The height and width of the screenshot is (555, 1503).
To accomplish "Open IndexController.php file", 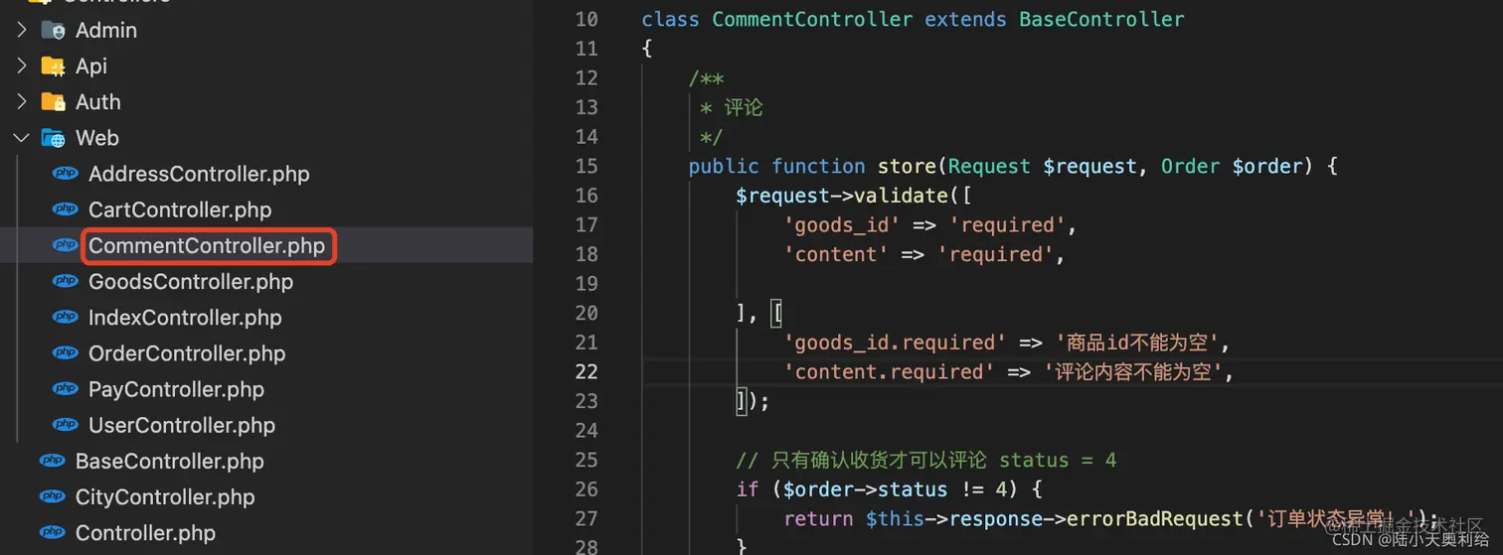I will tap(185, 317).
